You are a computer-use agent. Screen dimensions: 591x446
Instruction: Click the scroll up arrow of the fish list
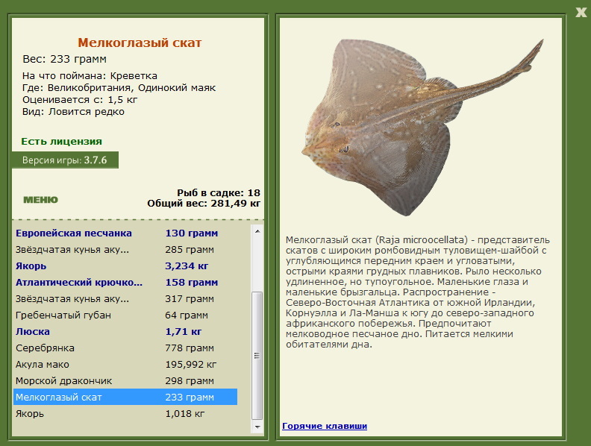click(257, 231)
